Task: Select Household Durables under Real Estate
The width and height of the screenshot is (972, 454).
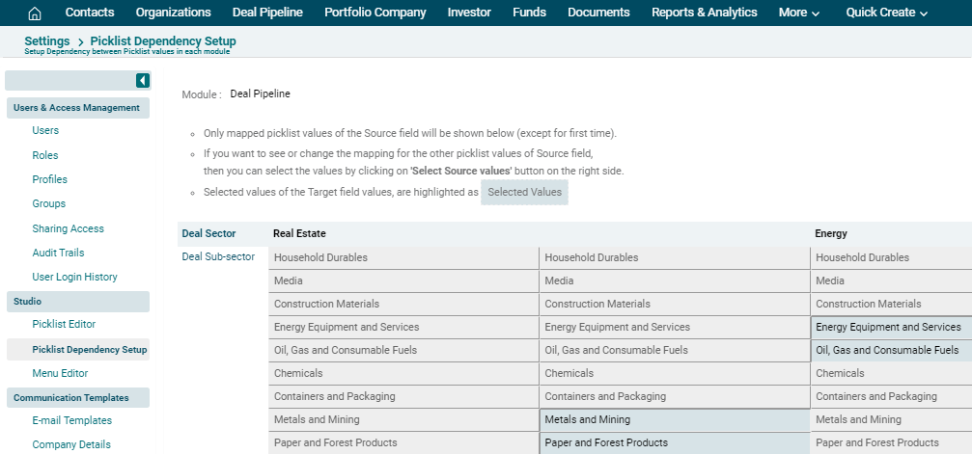Action: pyautogui.click(x=403, y=258)
